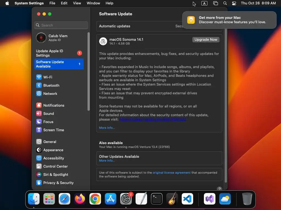
Task: Open Privacy & Security settings
Action: tap(55, 183)
